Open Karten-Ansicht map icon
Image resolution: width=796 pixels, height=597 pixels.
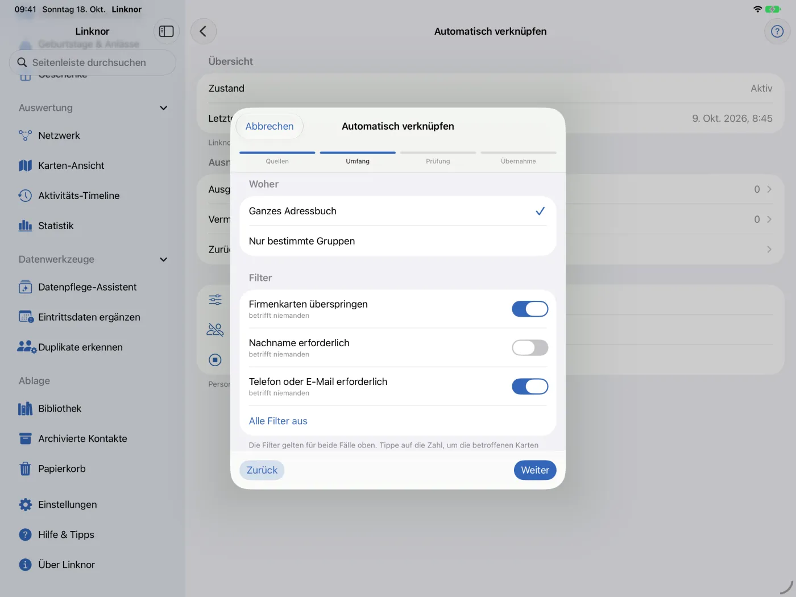click(25, 165)
